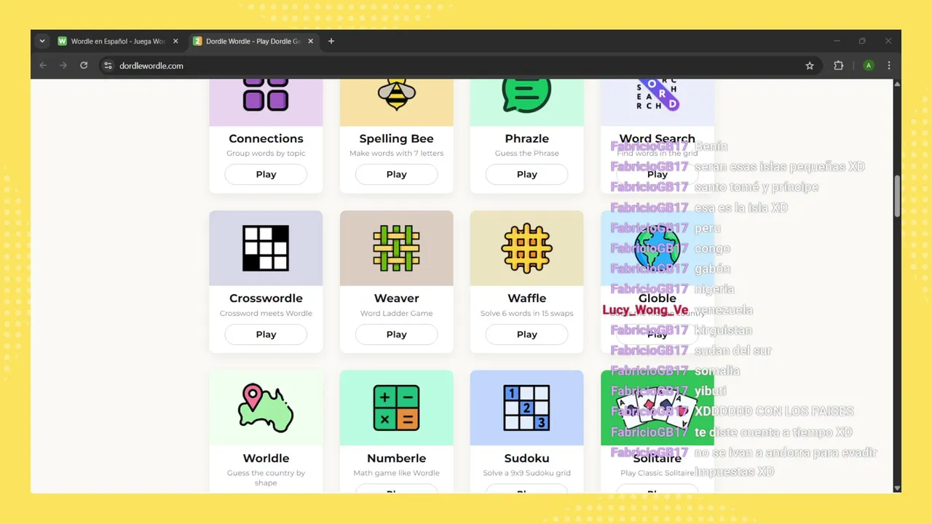Viewport: 932px width, 524px height.
Task: Play the Weaver game
Action: point(397,335)
